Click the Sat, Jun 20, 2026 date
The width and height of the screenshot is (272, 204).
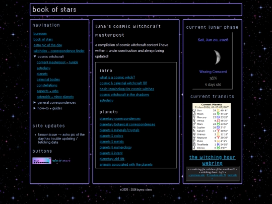[x=213, y=40]
